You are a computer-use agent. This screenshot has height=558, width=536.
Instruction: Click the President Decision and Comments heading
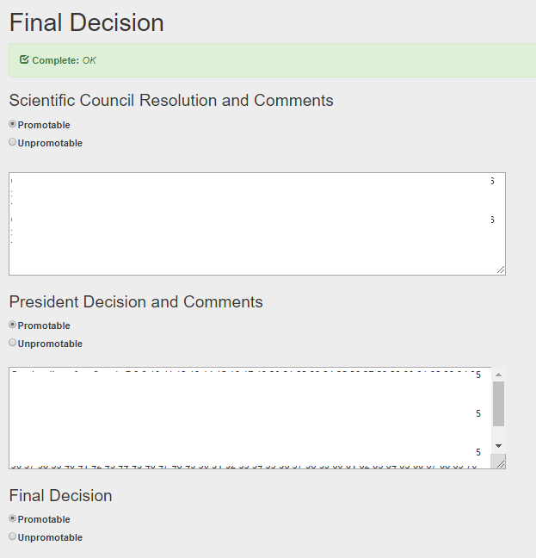coord(136,301)
